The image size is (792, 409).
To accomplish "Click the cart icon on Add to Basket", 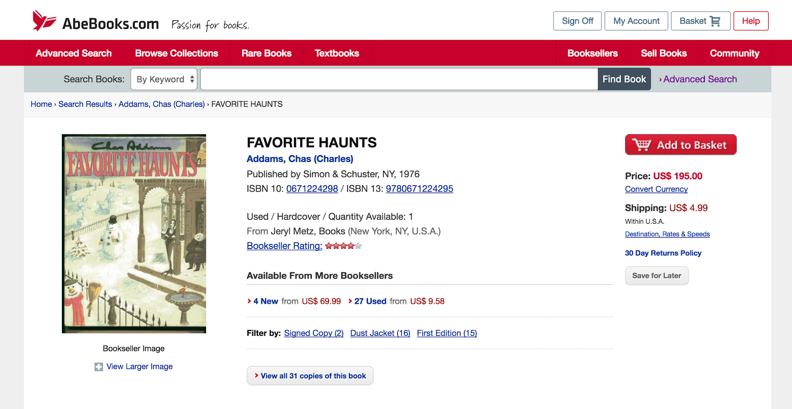I will [x=642, y=145].
